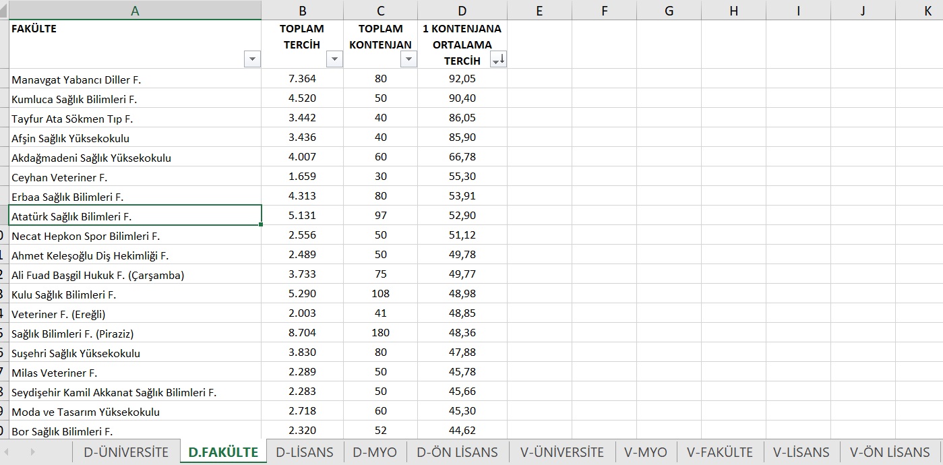Select the Ceyhan Veteriner F. cell
The height and width of the screenshot is (465, 943).
point(135,177)
